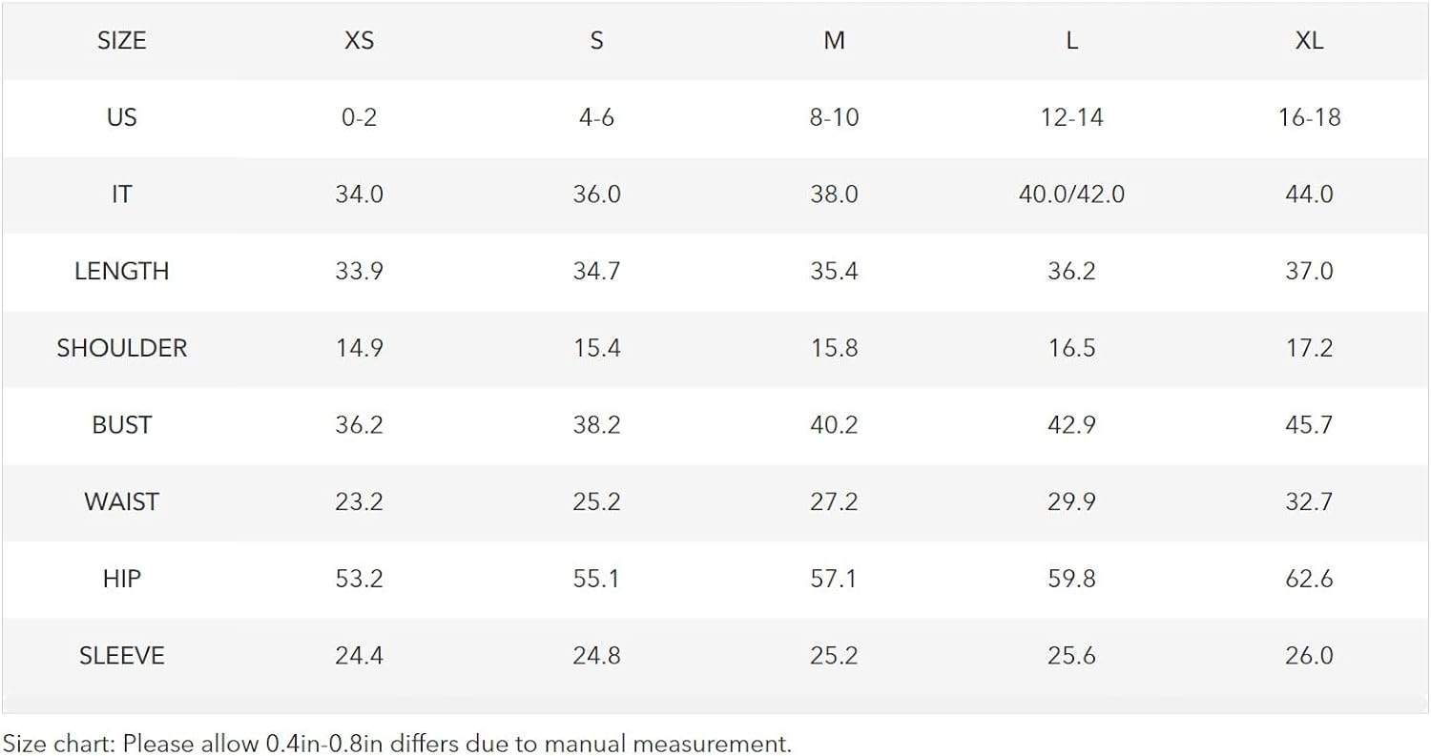Select HIP value 57.1

pos(834,579)
